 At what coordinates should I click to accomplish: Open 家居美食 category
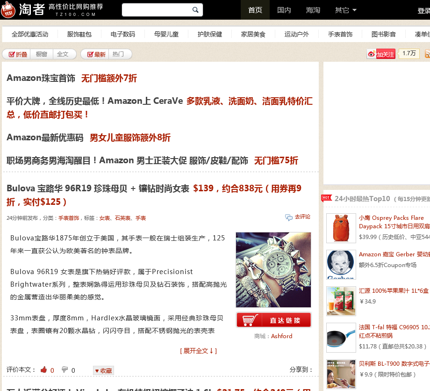coord(253,34)
